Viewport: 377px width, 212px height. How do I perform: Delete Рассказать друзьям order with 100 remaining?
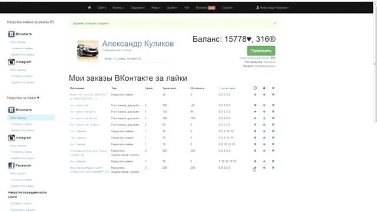pyautogui.click(x=273, y=118)
